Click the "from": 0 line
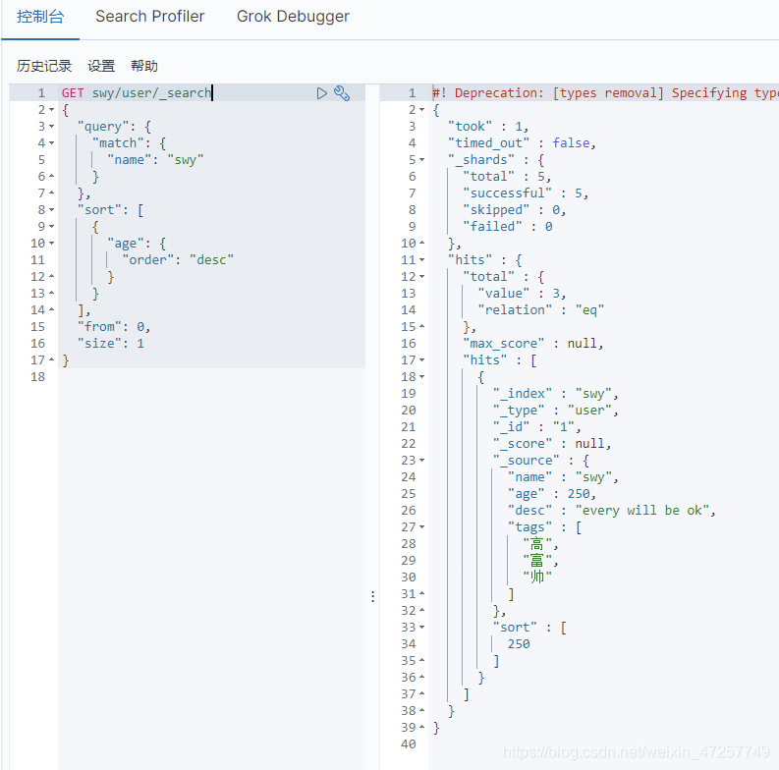This screenshot has width=779, height=770. [114, 327]
